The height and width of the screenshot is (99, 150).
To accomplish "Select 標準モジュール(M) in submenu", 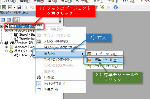I will coord(105,60).
